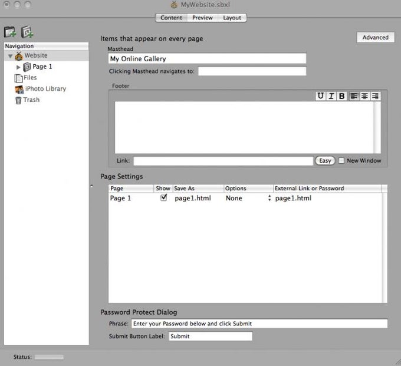Select the Page 1 row name cell
This screenshot has width=401, height=366.
(x=120, y=198)
